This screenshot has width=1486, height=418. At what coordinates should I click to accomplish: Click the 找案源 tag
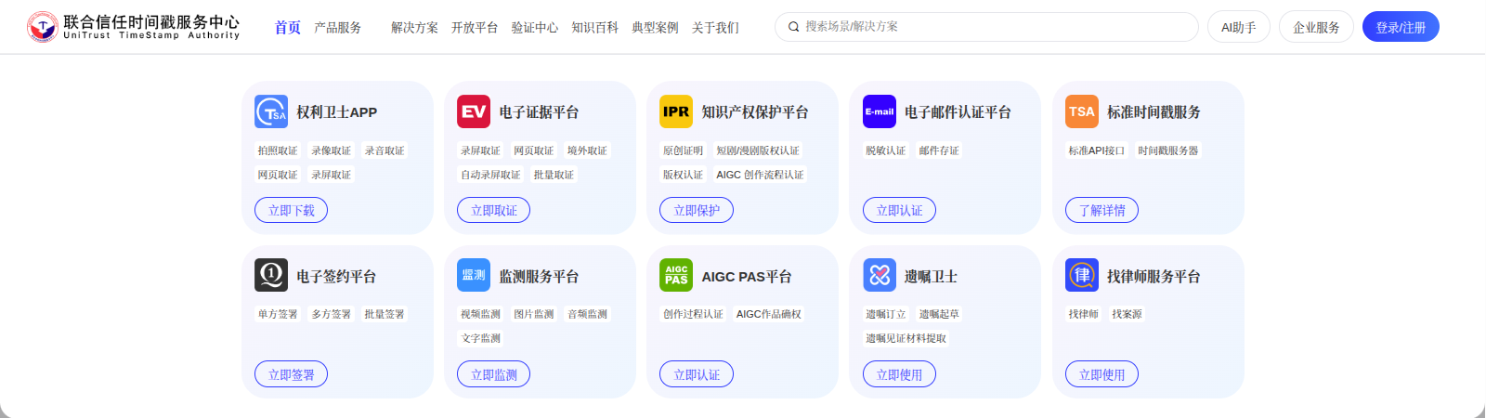(1128, 314)
